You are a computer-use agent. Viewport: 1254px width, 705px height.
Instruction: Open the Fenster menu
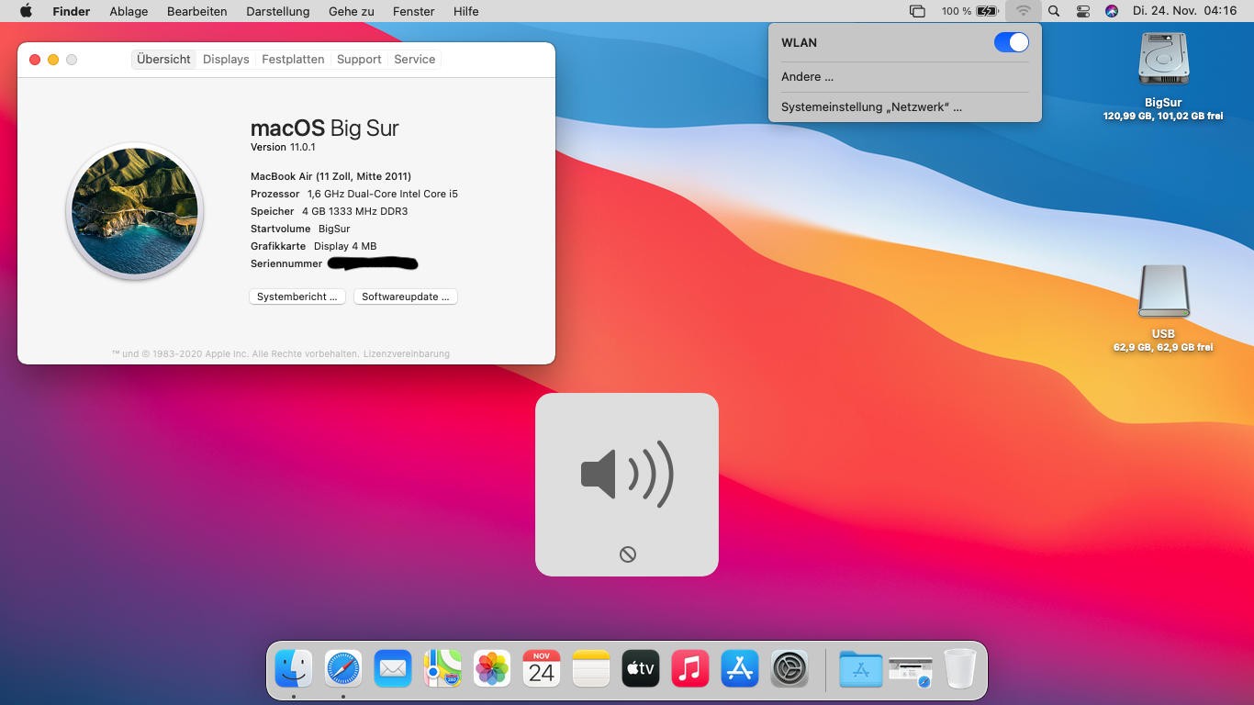[x=414, y=11]
